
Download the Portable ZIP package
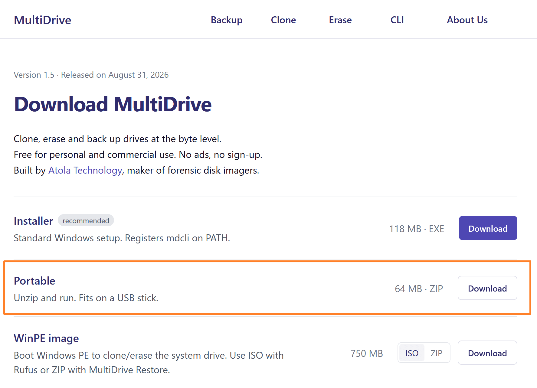click(x=487, y=288)
